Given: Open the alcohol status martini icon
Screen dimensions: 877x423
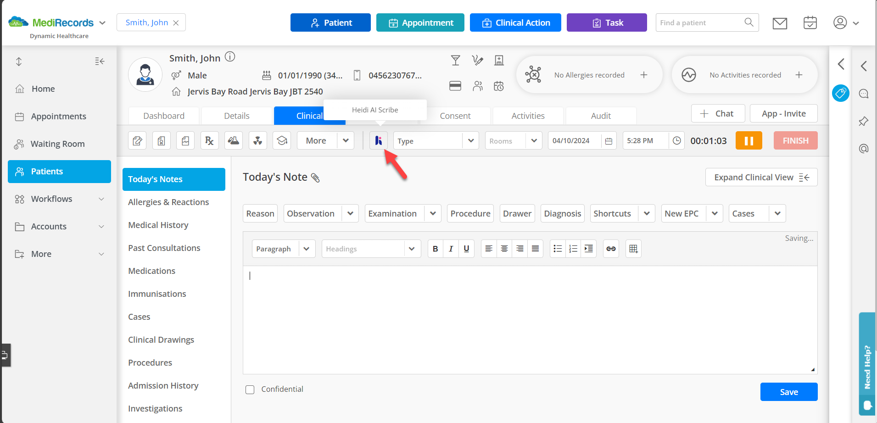Looking at the screenshot, I should point(456,60).
